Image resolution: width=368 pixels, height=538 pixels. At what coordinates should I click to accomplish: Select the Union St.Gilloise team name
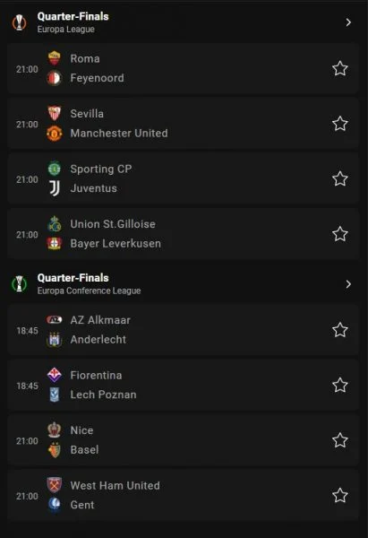tap(113, 224)
